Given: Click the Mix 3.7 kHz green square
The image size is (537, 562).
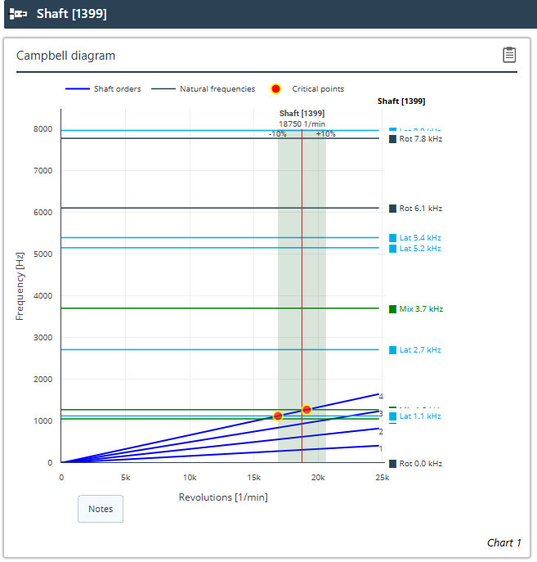Looking at the screenshot, I should coord(392,309).
